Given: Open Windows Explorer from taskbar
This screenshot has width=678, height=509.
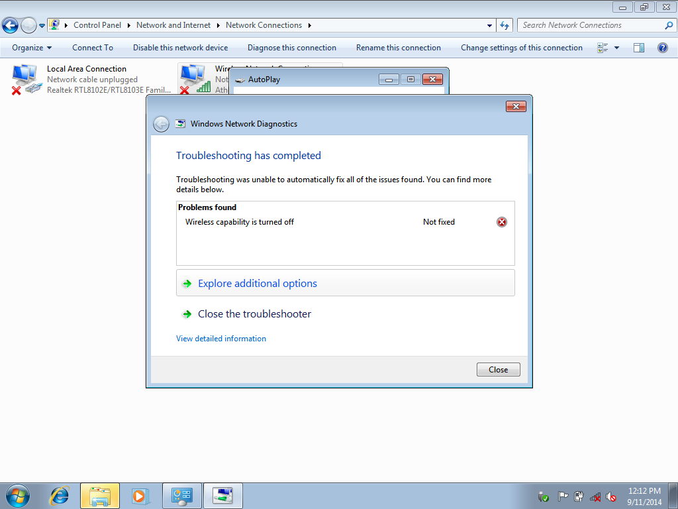Looking at the screenshot, I should [100, 496].
